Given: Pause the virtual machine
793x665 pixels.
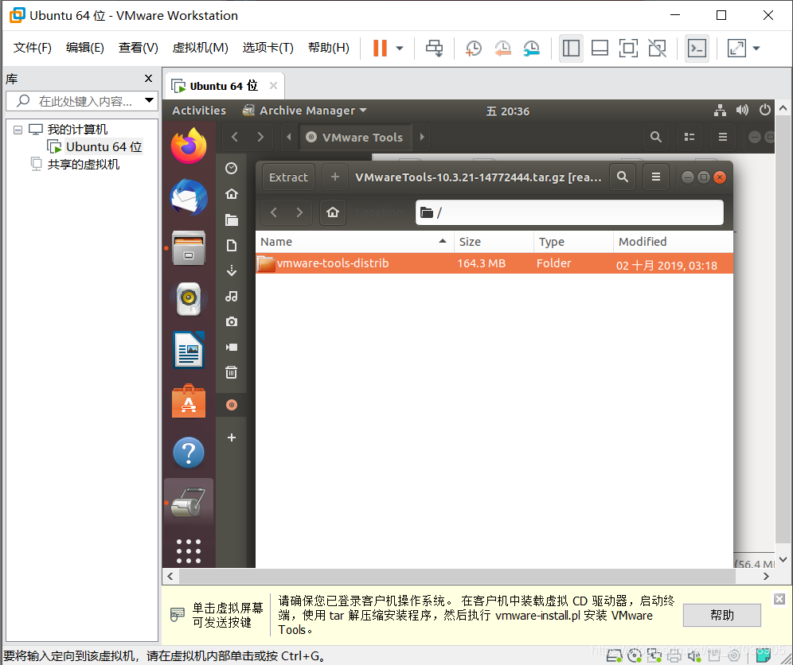Looking at the screenshot, I should click(380, 49).
